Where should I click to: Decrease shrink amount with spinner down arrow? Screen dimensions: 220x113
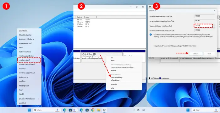(x=214, y=27)
